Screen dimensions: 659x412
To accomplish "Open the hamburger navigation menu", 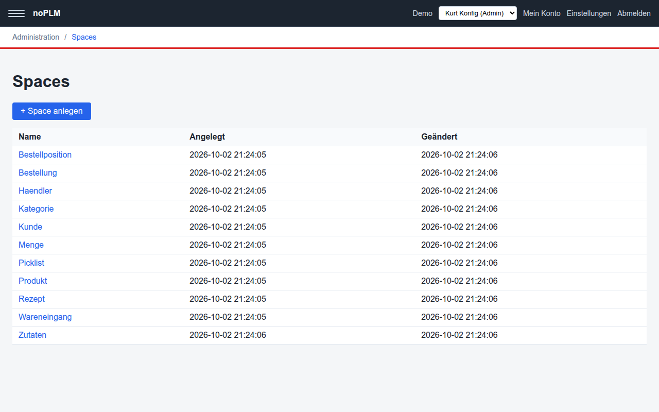I will tap(16, 13).
